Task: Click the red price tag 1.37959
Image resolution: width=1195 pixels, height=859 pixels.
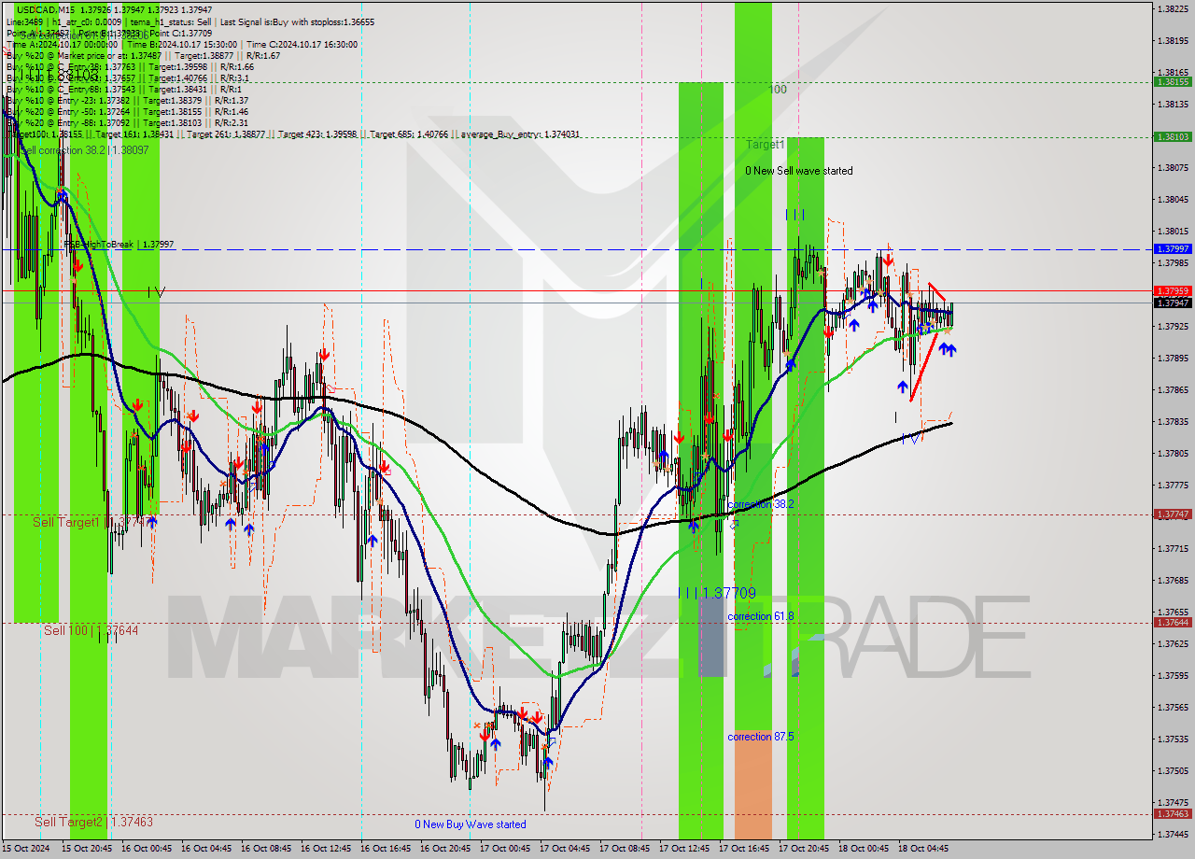Action: pos(1173,291)
